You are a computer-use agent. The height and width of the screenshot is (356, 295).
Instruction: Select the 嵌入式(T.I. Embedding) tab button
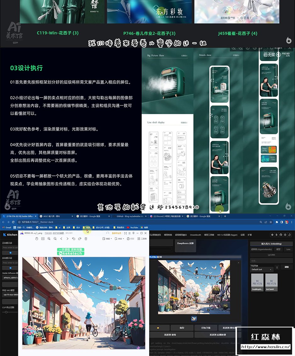coord(271,244)
